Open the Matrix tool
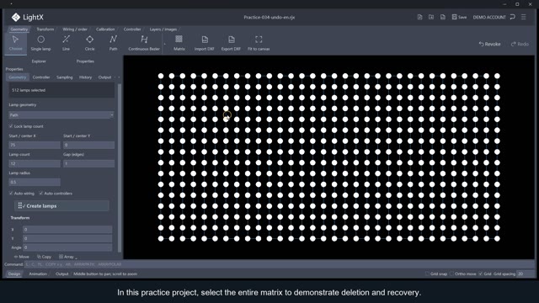 point(179,43)
